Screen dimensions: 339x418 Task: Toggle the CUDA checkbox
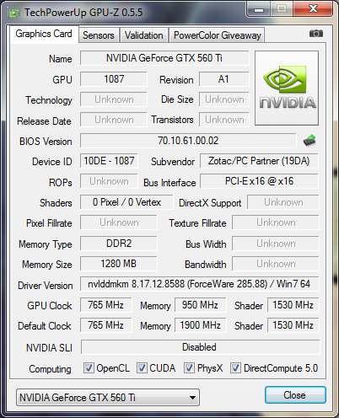point(142,367)
